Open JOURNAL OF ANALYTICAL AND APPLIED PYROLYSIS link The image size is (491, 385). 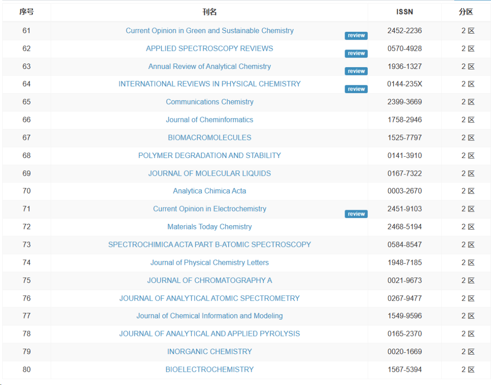coord(210,334)
